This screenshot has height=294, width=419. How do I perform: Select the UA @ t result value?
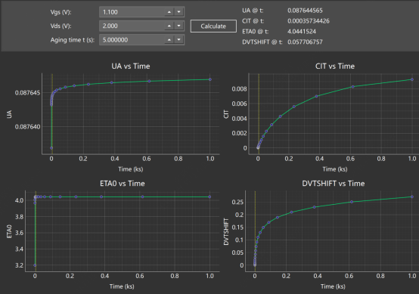tap(305, 11)
